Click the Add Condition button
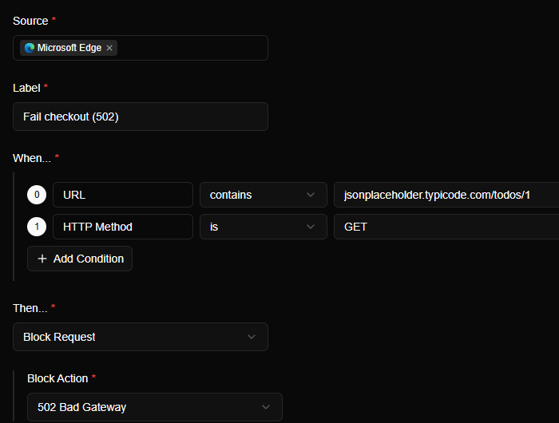The height and width of the screenshot is (423, 559). [80, 259]
